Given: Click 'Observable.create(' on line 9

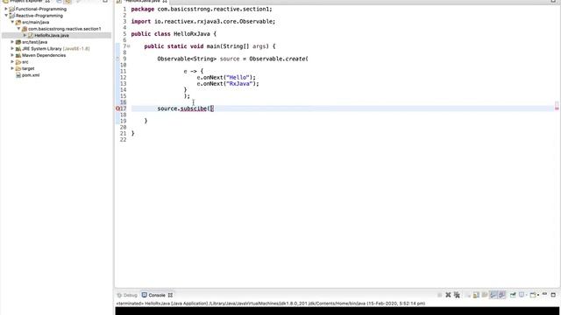Looking at the screenshot, I should point(279,59).
